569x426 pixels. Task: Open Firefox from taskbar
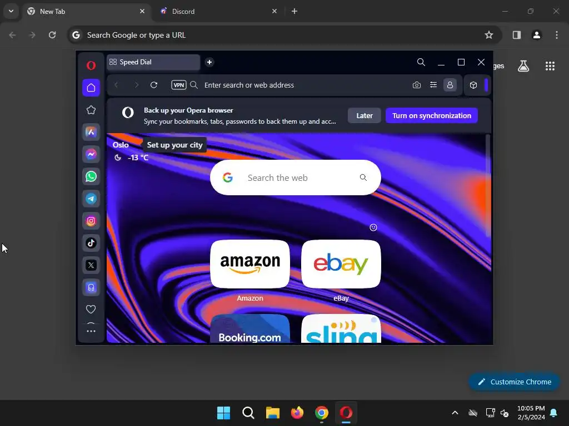[297, 413]
